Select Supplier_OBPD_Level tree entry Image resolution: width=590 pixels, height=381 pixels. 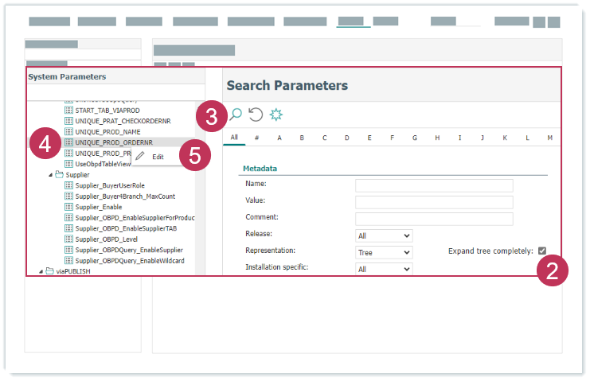107,239
